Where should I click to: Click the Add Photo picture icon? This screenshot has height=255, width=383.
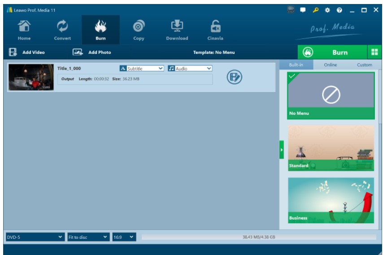click(78, 52)
